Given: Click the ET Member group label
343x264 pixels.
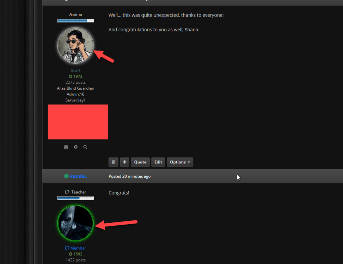Looking at the screenshot, I should point(75,248).
